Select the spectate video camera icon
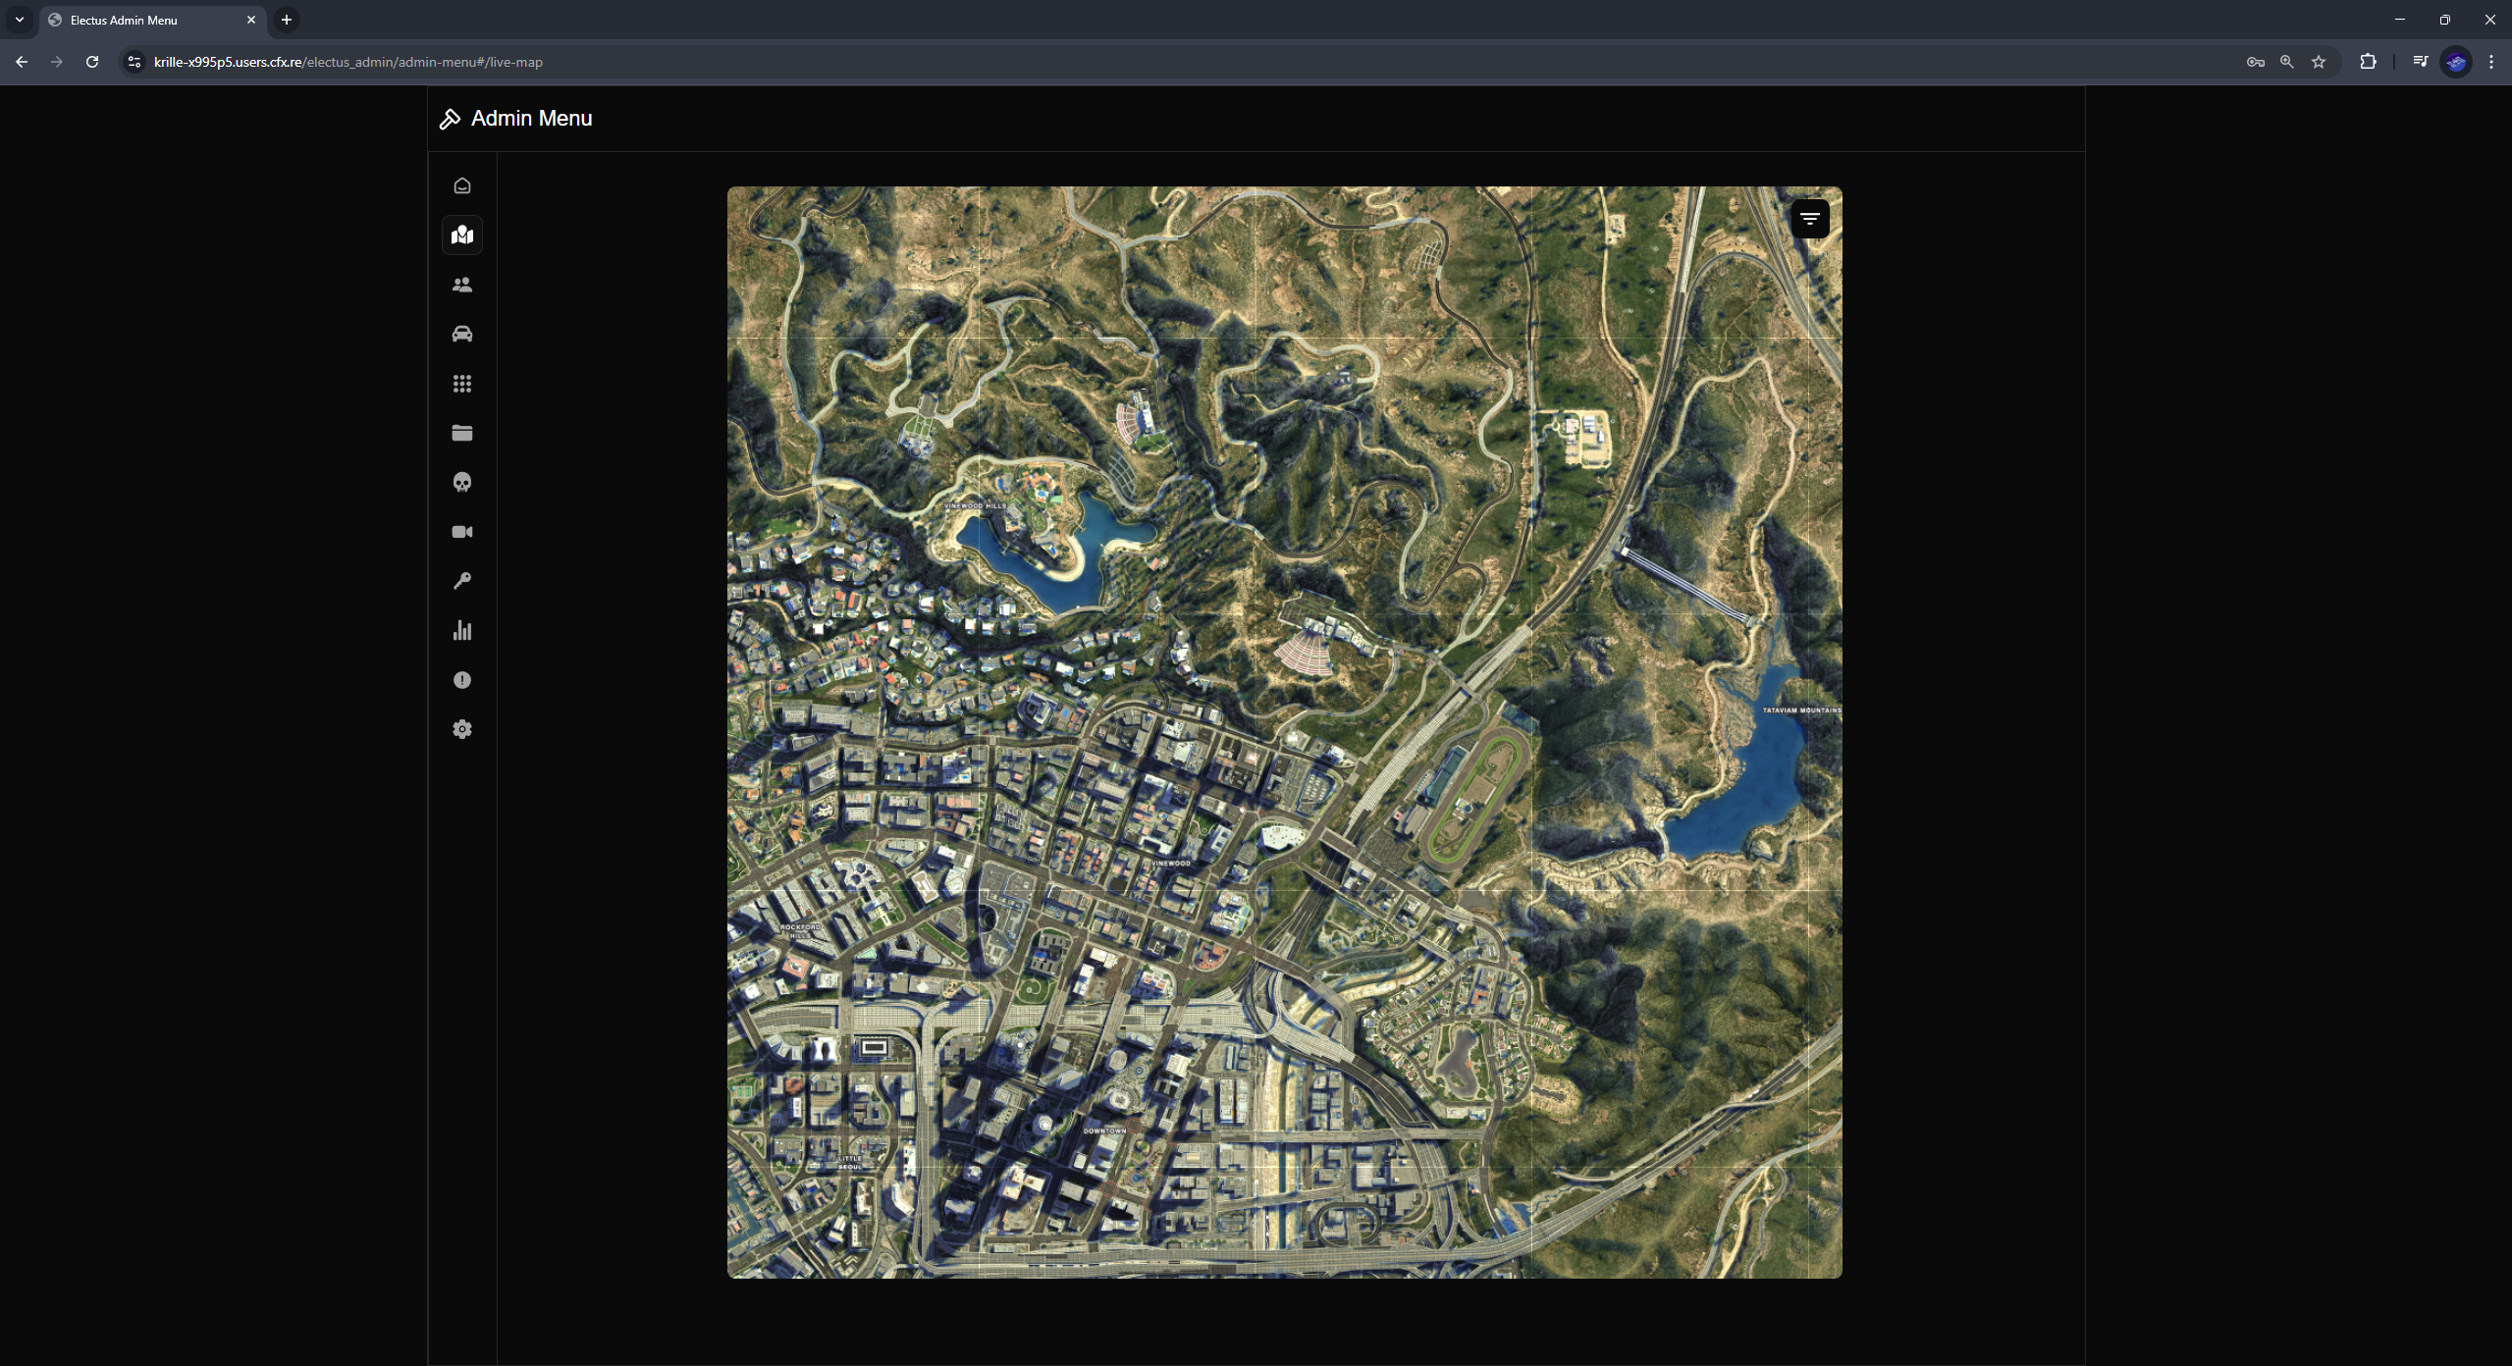Screen dimensions: 2512x1366 [461, 531]
